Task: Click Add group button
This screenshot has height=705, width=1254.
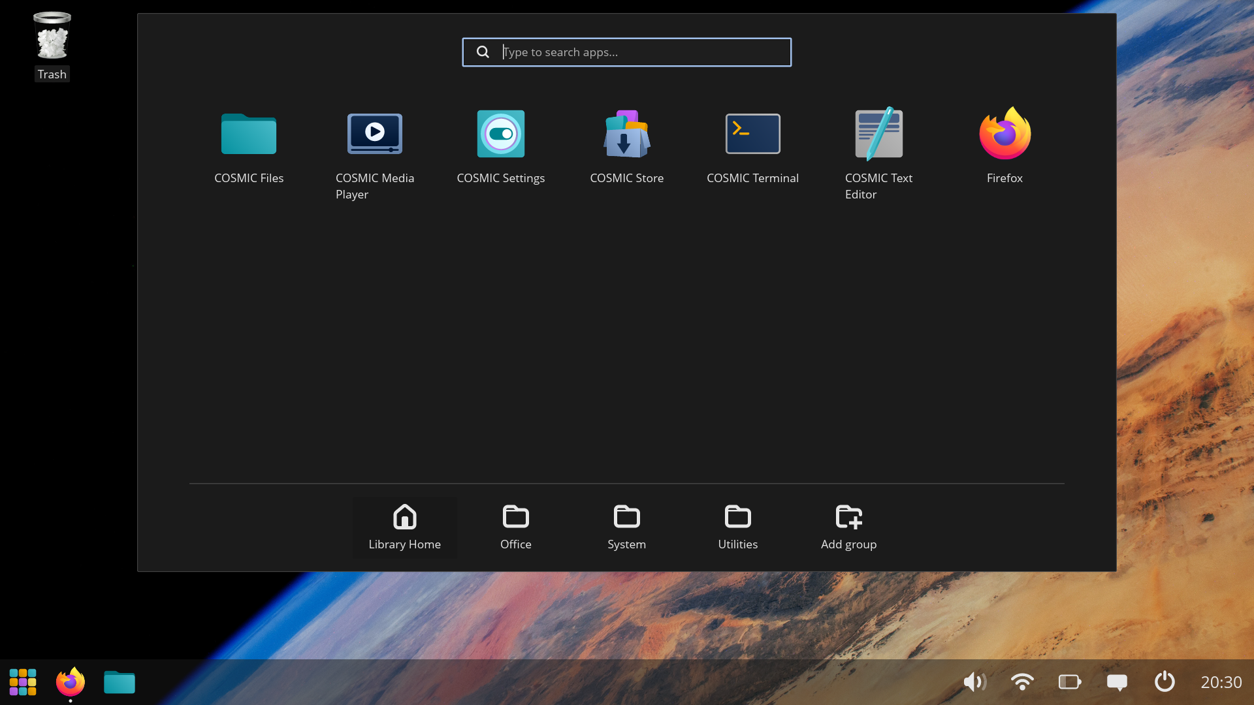Action: 849,527
